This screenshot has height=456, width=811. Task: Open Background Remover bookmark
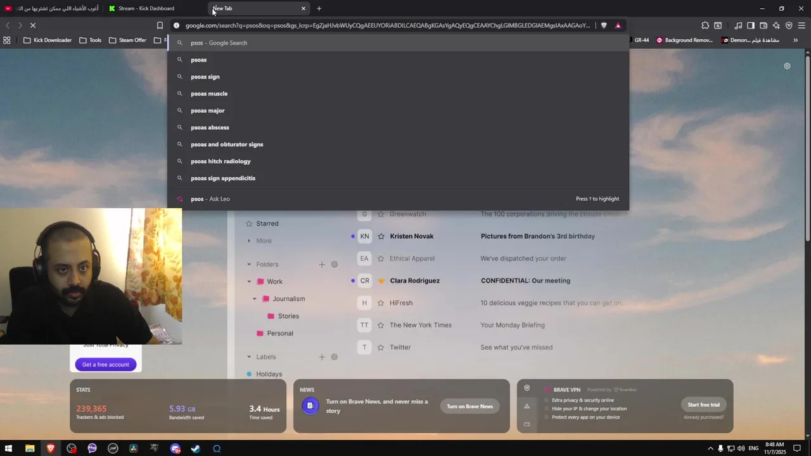pos(684,40)
